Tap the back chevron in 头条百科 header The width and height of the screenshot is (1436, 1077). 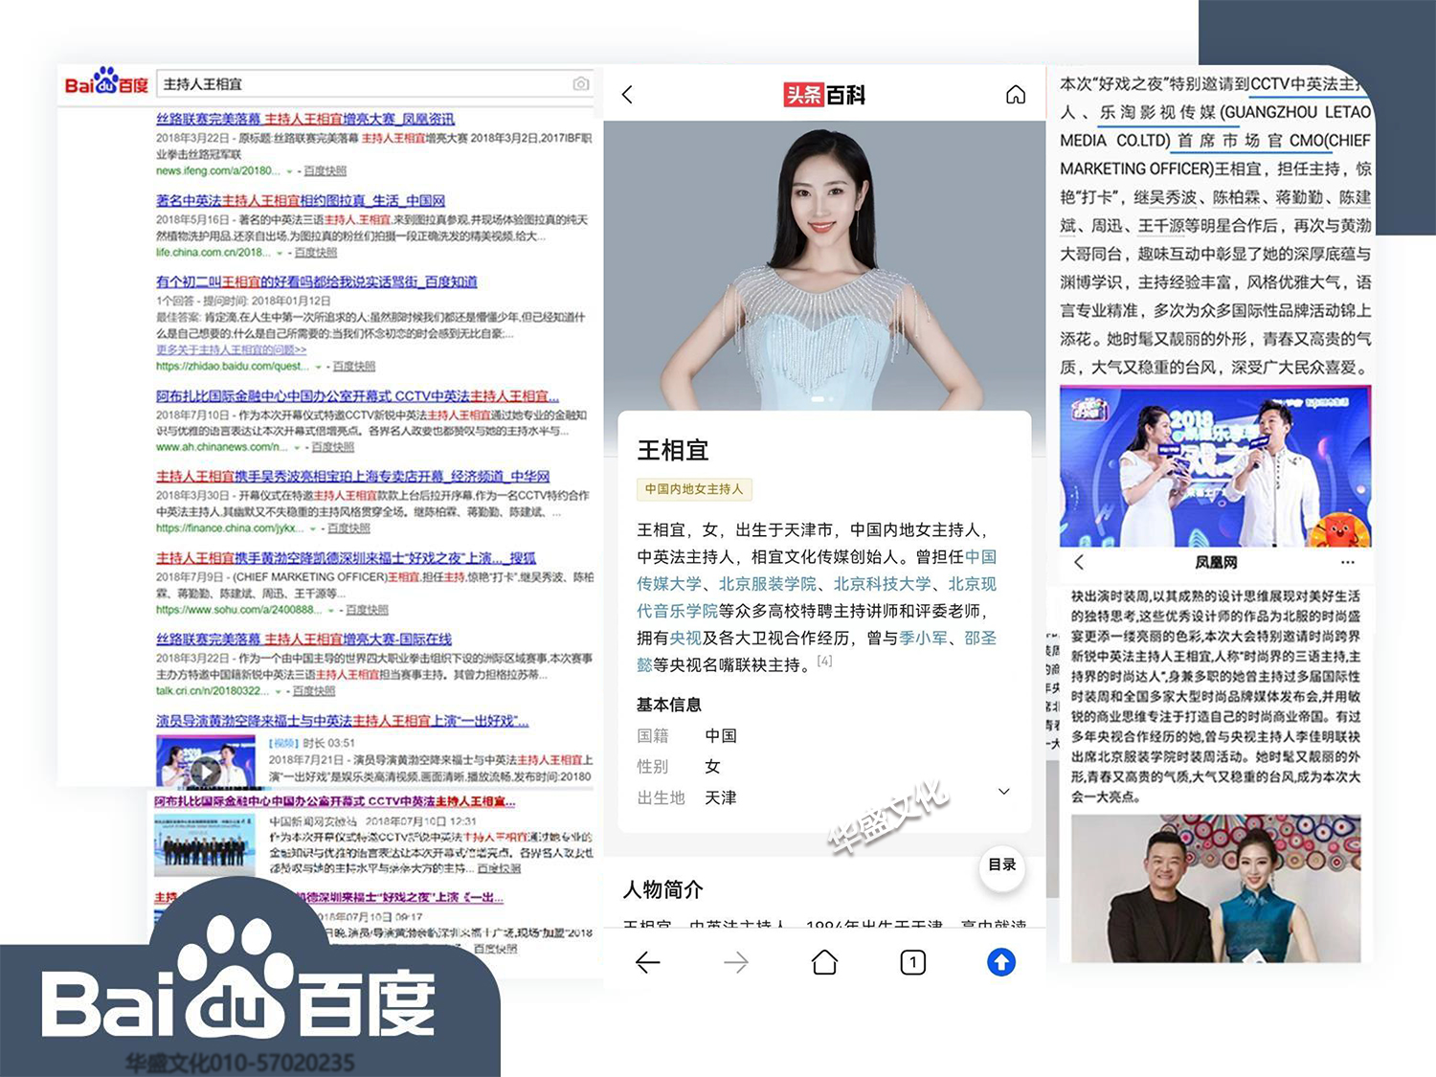pyautogui.click(x=627, y=95)
